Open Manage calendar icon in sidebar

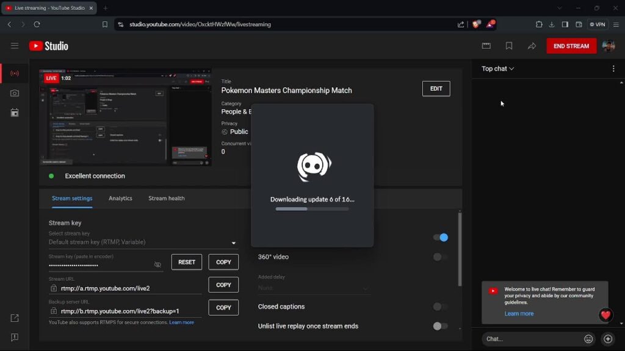click(x=15, y=113)
